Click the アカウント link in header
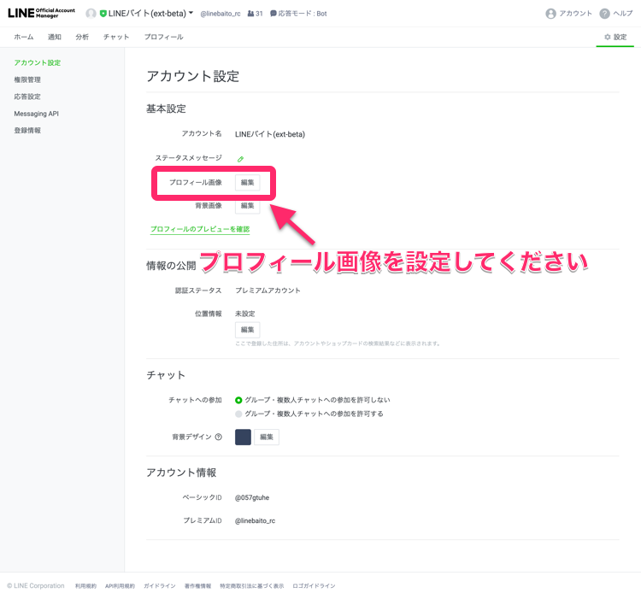 tap(575, 14)
